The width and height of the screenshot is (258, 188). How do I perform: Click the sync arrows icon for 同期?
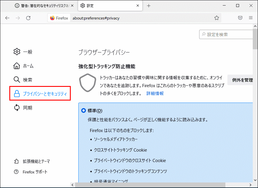[17, 108]
